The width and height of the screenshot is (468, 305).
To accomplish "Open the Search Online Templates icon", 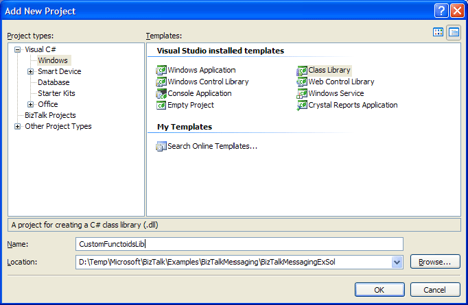I will tap(162, 146).
